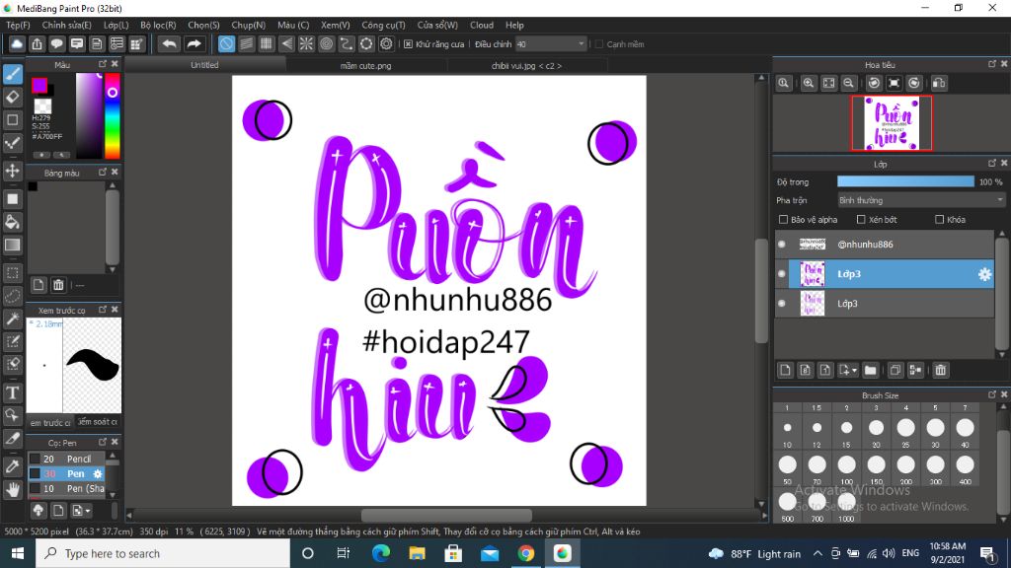The image size is (1011, 568).
Task: Delete layer with trash icon in Lớp panel
Action: (941, 371)
